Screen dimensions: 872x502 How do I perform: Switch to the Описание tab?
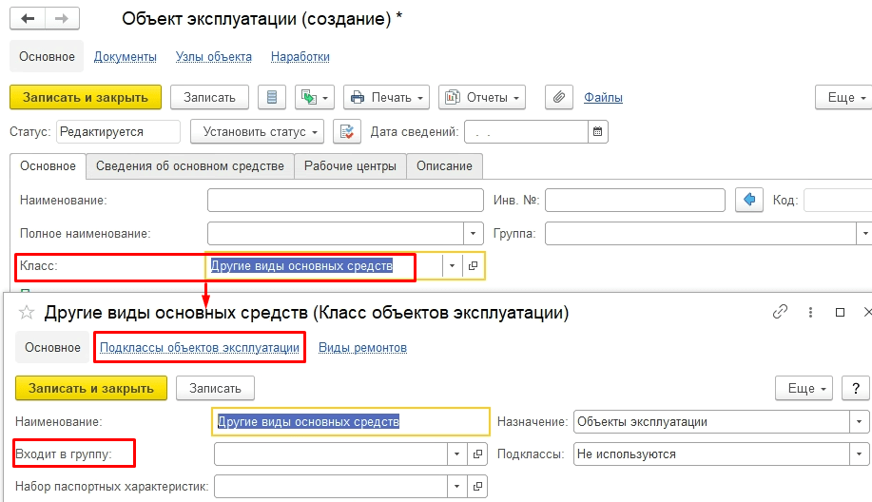coord(444,166)
